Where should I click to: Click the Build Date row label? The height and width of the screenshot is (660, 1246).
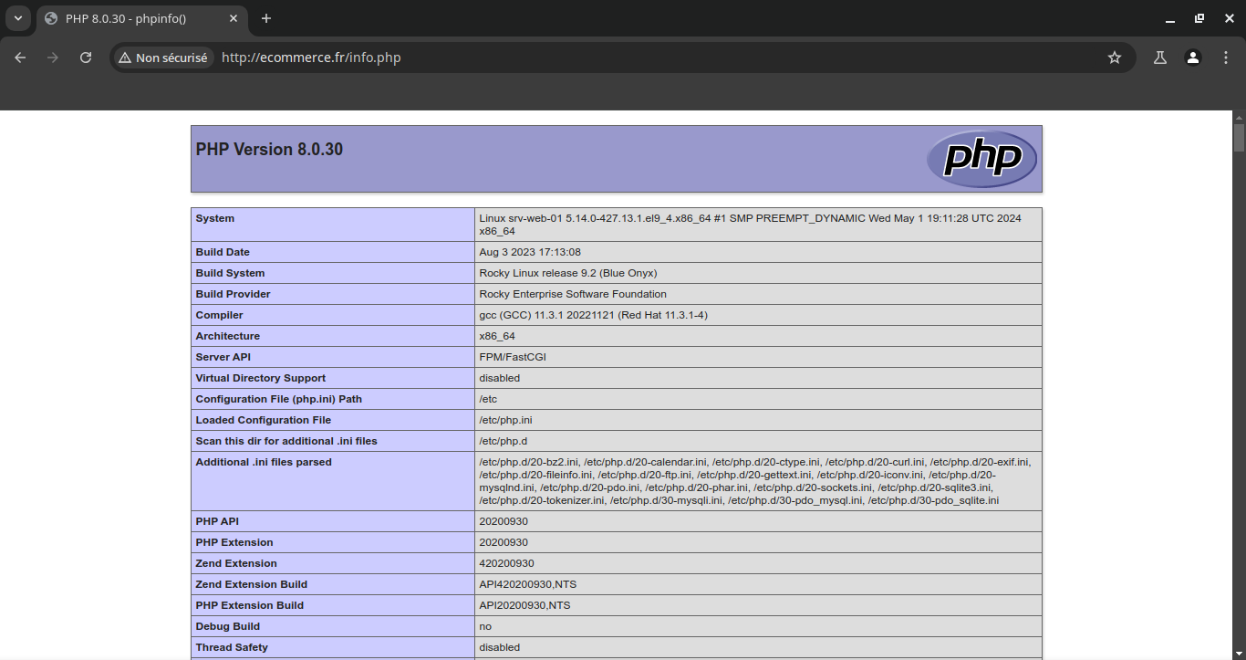[x=223, y=252]
